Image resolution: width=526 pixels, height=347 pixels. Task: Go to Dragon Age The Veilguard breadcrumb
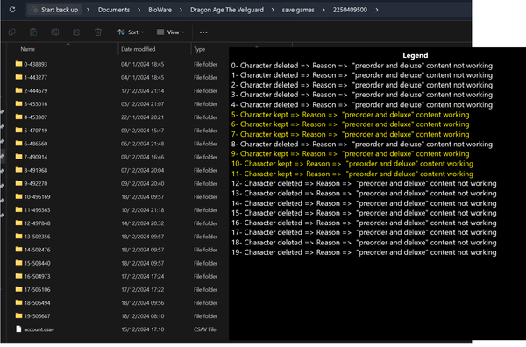[x=227, y=10]
